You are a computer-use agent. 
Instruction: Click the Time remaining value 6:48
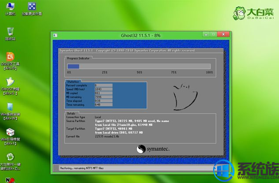click(x=103, y=105)
